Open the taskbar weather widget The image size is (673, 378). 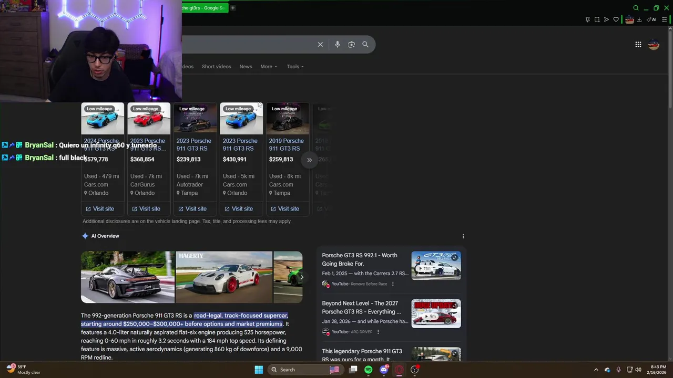(x=23, y=370)
